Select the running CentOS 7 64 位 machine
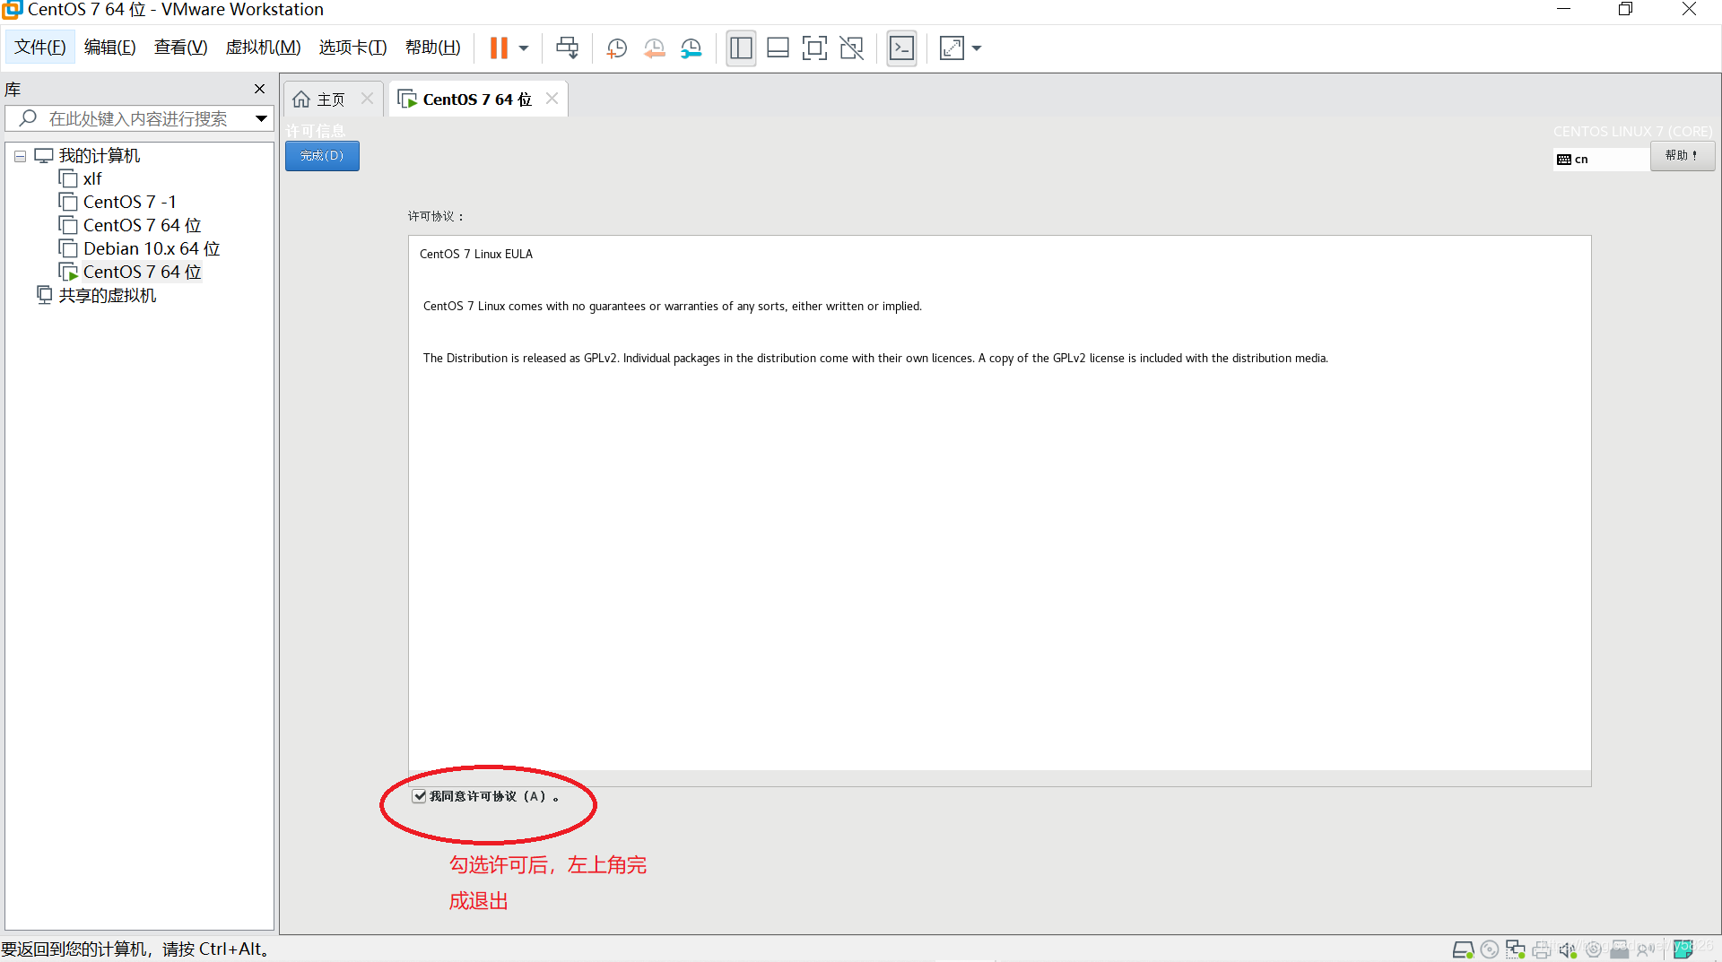 coord(142,273)
